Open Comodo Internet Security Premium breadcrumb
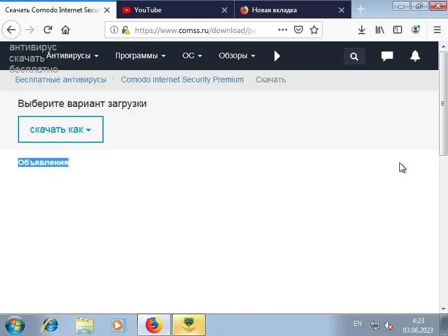 (x=183, y=80)
